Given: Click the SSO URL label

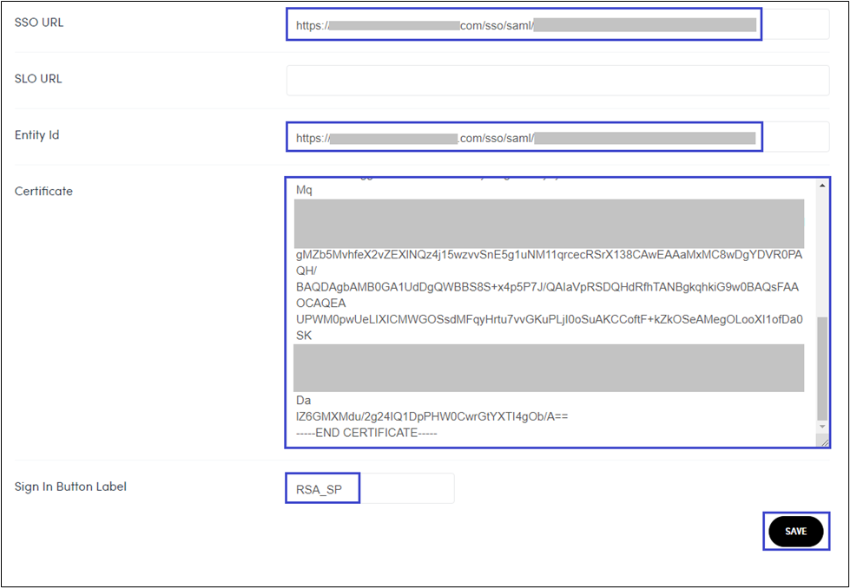Looking at the screenshot, I should pos(38,23).
